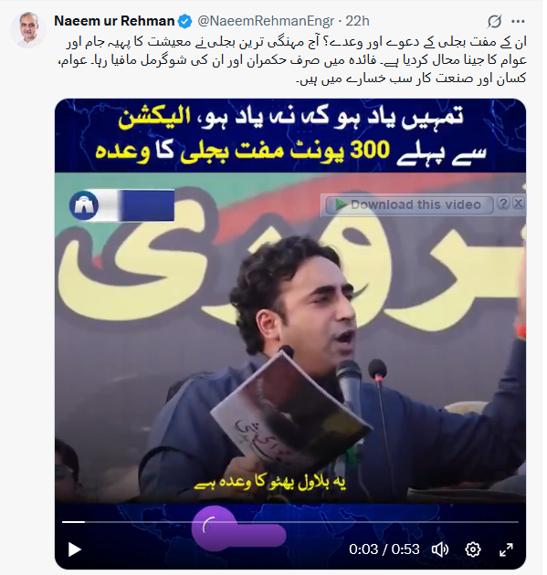This screenshot has height=575, width=547.
Task: Open Naeem ur Rehman's profile picture
Action: pos(28,29)
